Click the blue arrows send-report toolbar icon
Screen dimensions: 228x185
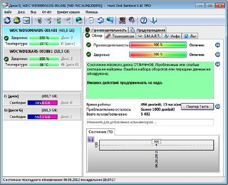(x=101, y=20)
